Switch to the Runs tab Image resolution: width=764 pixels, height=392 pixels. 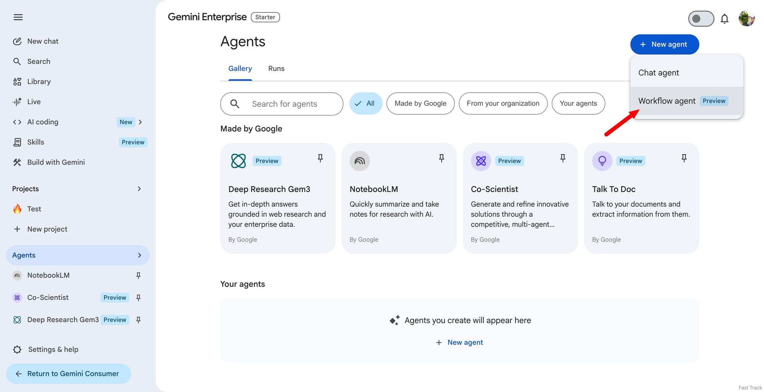(x=276, y=69)
